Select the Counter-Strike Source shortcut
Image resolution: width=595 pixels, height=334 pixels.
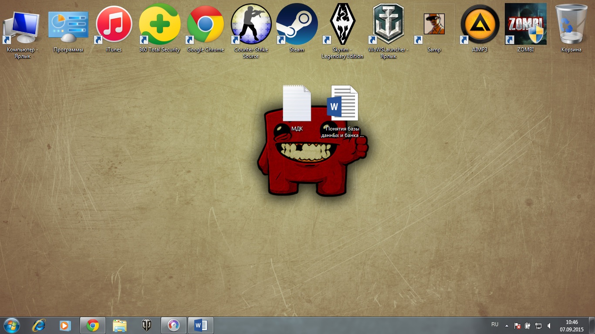coord(251,31)
